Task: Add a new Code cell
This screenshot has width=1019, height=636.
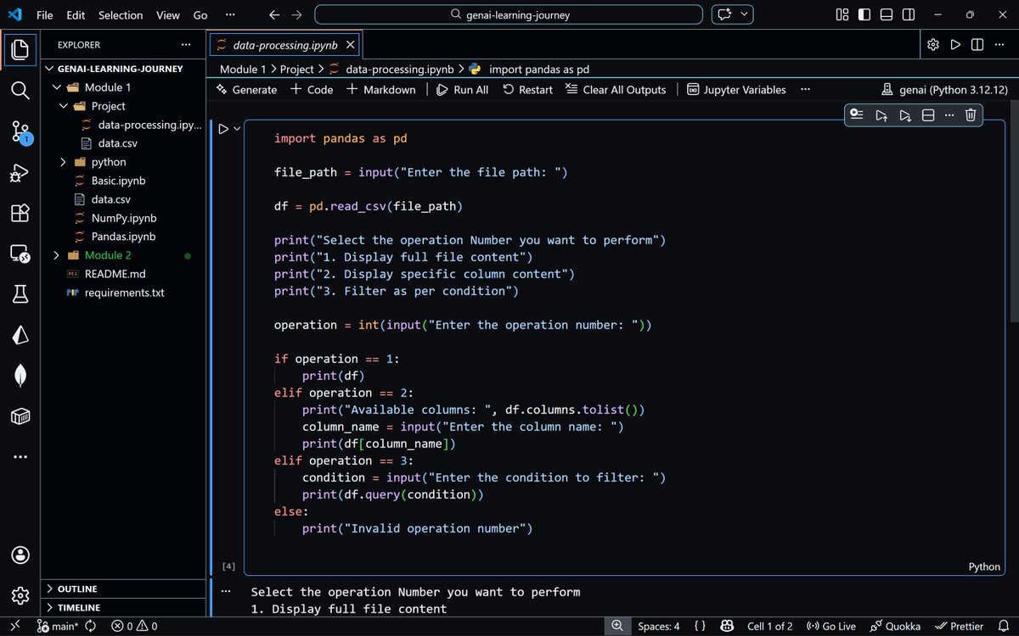Action: coord(312,90)
